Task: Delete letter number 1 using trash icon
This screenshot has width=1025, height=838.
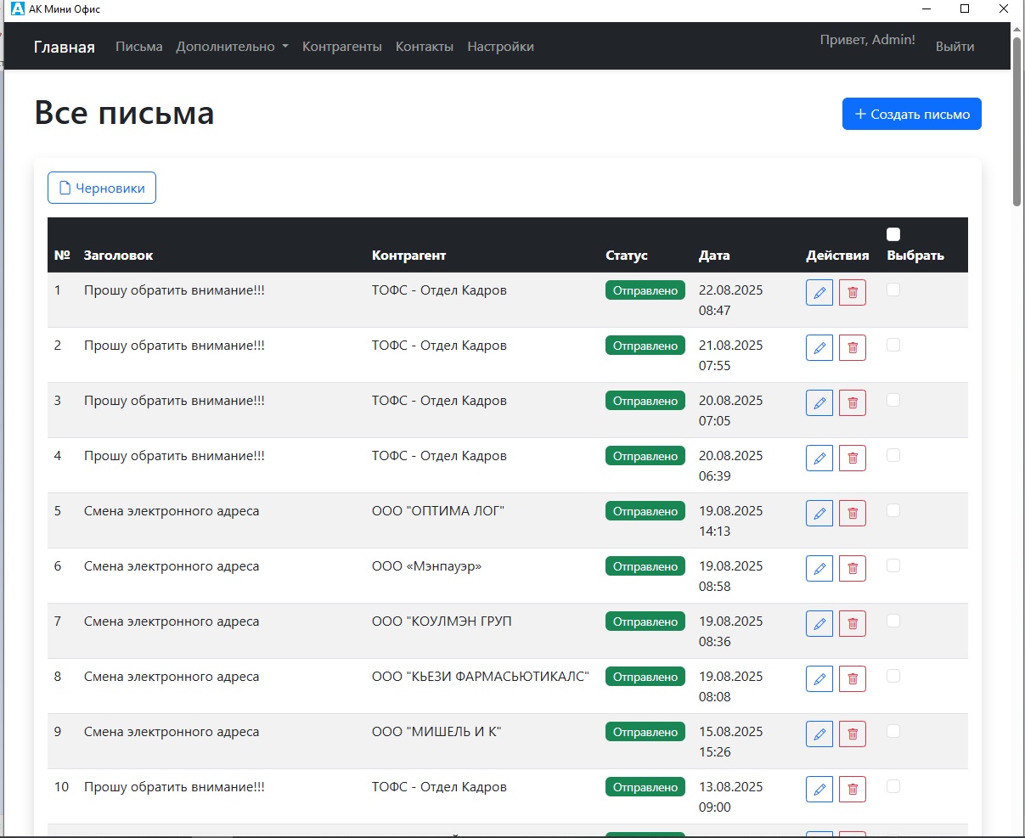Action: (853, 293)
